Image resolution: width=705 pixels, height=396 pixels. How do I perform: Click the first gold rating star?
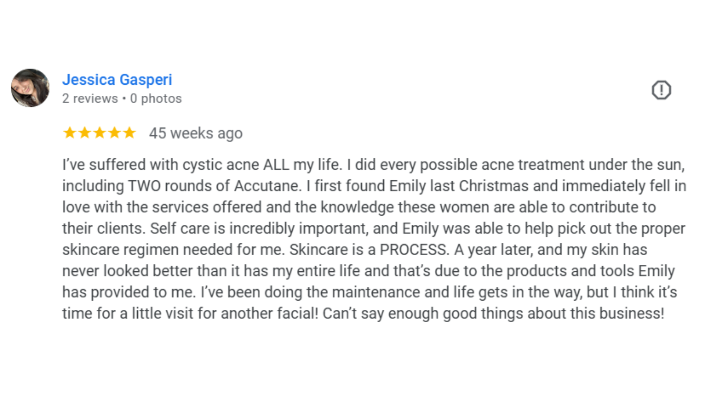69,133
